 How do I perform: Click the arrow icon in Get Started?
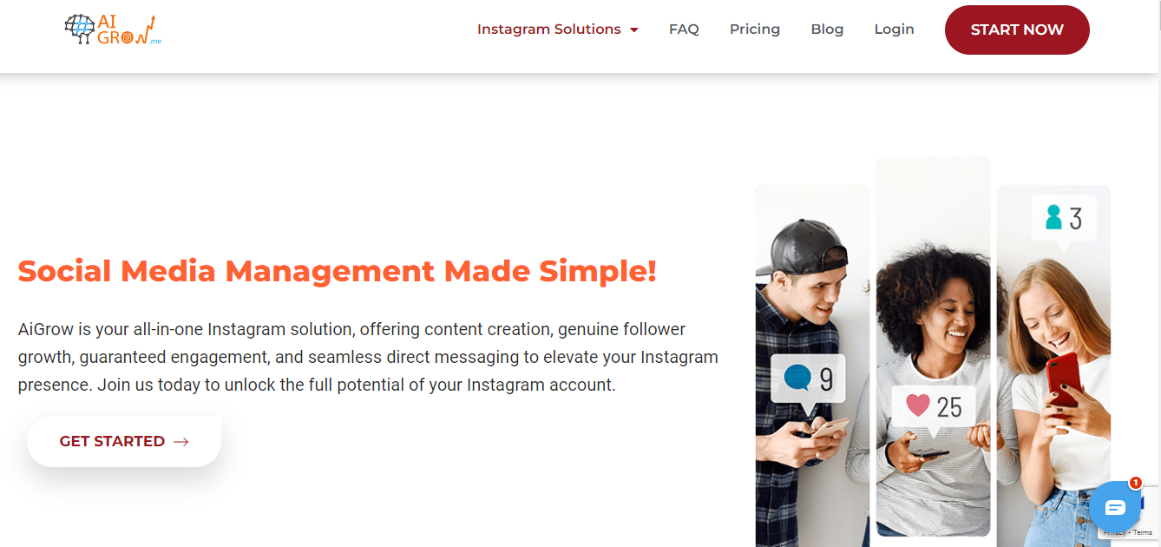click(181, 442)
